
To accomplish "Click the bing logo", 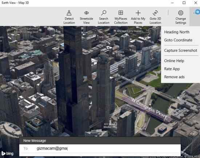I will pyautogui.click(x=7, y=153).
